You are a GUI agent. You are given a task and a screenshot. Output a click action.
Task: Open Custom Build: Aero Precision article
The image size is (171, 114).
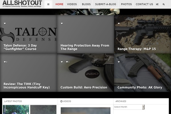click(84, 87)
